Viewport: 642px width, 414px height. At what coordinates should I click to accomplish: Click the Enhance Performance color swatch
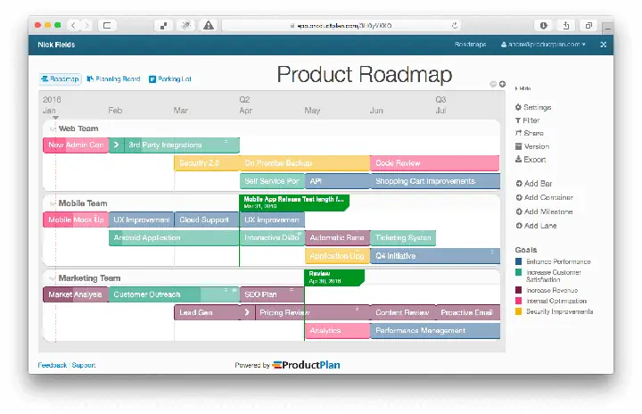[x=518, y=261]
